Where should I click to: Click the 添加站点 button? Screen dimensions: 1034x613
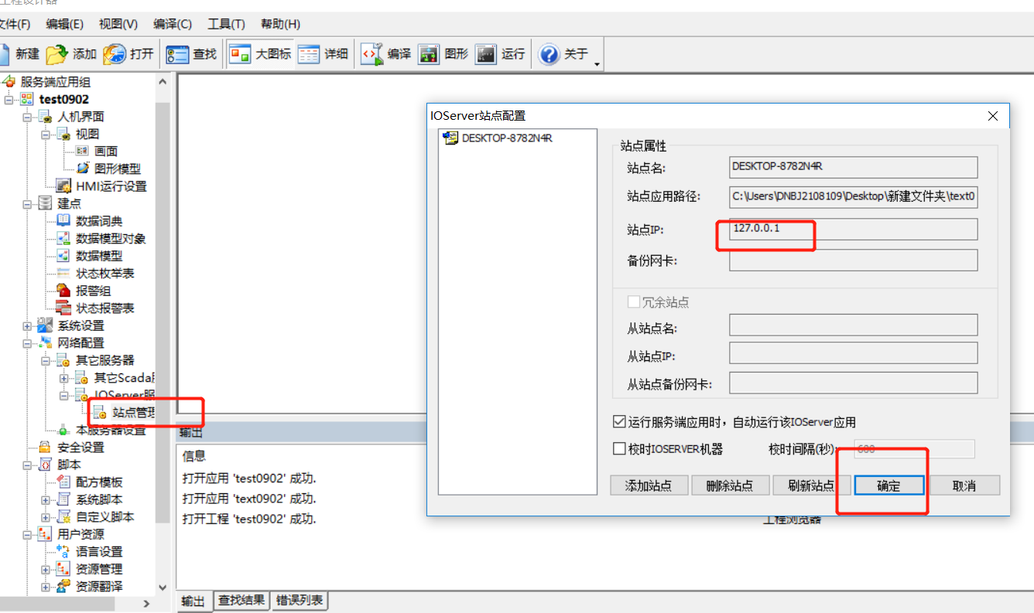pyautogui.click(x=649, y=485)
